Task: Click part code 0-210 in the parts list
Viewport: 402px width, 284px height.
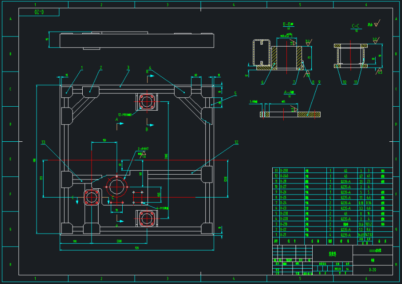Action: tap(284, 224)
